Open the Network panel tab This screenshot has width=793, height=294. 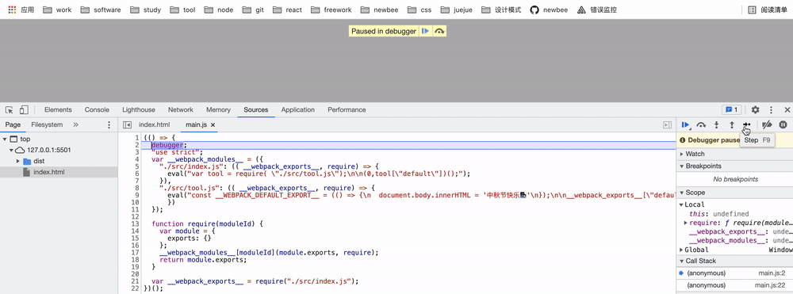click(x=181, y=109)
